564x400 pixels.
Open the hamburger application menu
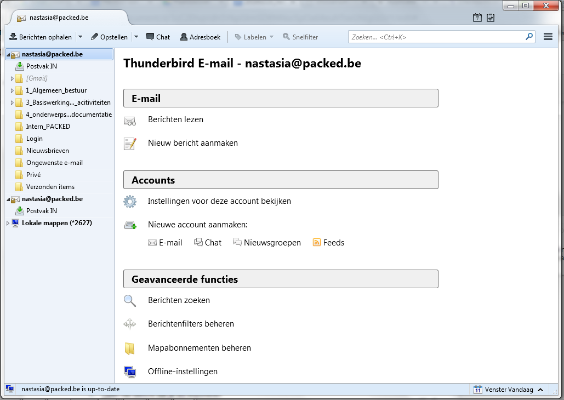[x=548, y=37]
